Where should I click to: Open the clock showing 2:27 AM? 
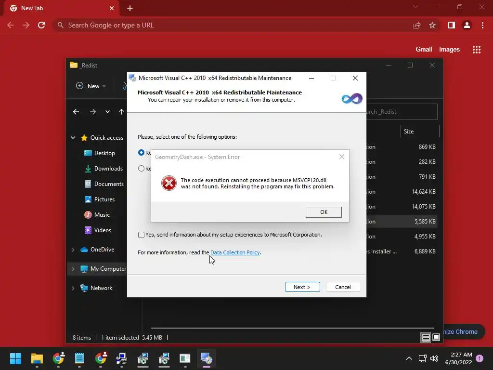[459, 358]
